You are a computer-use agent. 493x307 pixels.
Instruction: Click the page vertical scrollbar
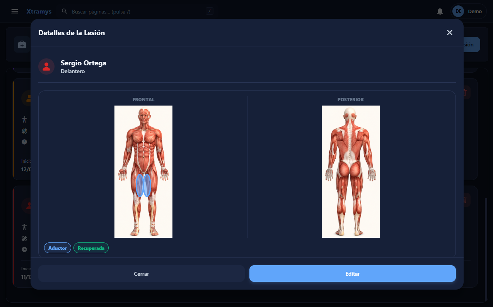tap(486, 249)
